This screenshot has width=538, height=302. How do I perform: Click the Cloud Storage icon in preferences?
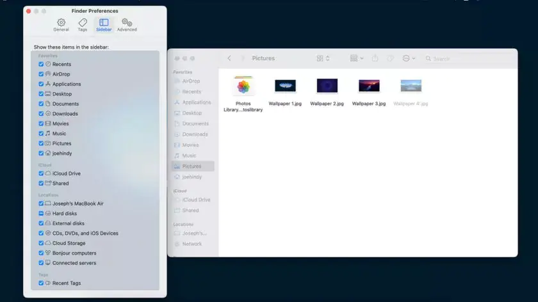[x=48, y=243]
